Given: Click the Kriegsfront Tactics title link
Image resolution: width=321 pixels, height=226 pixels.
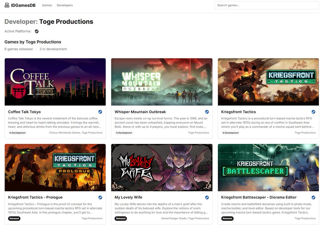Looking at the screenshot, I should 239,112.
